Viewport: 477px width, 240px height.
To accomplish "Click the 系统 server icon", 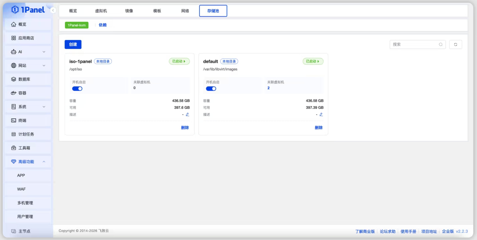I will 14,106.
